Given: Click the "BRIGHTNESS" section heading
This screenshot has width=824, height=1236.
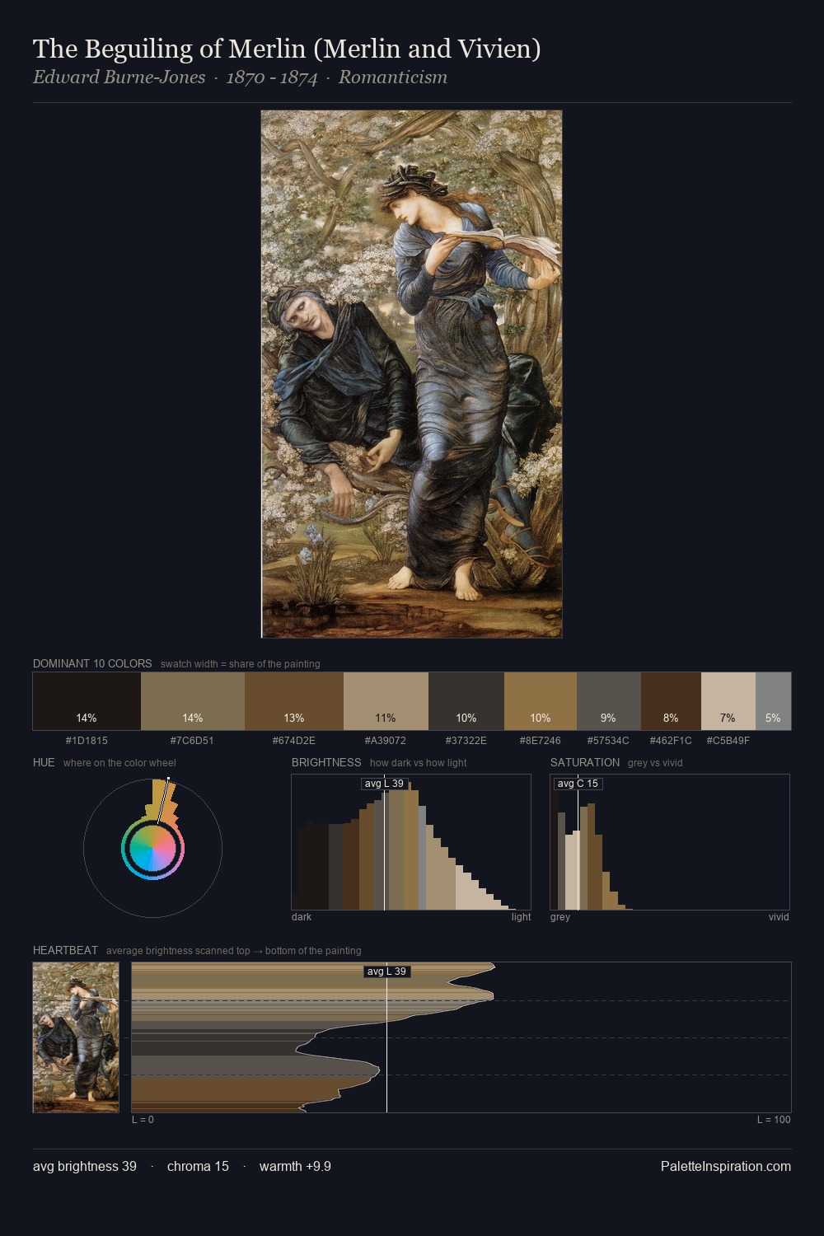Looking at the screenshot, I should pos(326,762).
